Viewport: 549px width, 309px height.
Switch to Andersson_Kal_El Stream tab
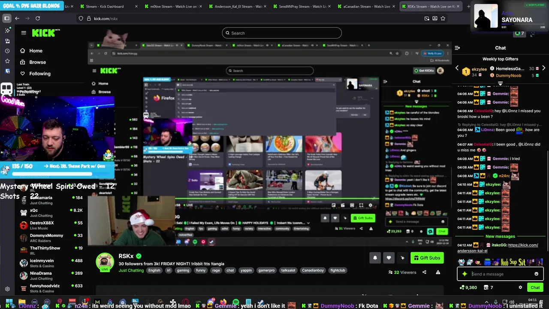[x=237, y=6]
